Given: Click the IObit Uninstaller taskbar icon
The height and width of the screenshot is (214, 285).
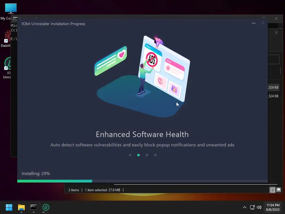Looking at the screenshot, I should pos(46,207).
